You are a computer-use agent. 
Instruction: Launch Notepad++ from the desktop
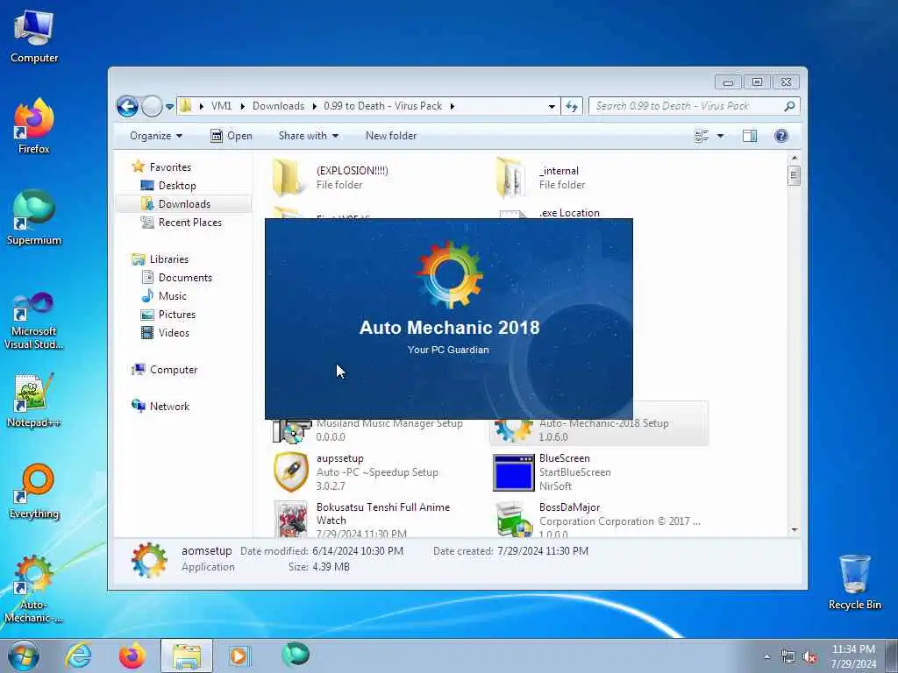click(34, 400)
